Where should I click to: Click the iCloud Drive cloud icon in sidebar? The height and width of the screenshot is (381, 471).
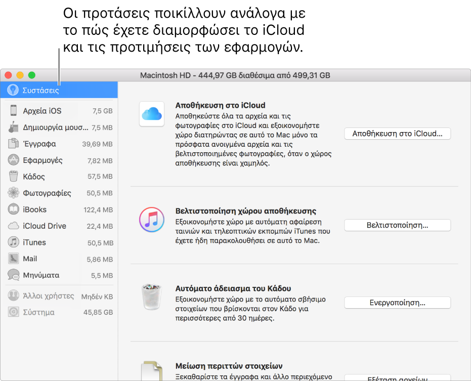pos(13,226)
